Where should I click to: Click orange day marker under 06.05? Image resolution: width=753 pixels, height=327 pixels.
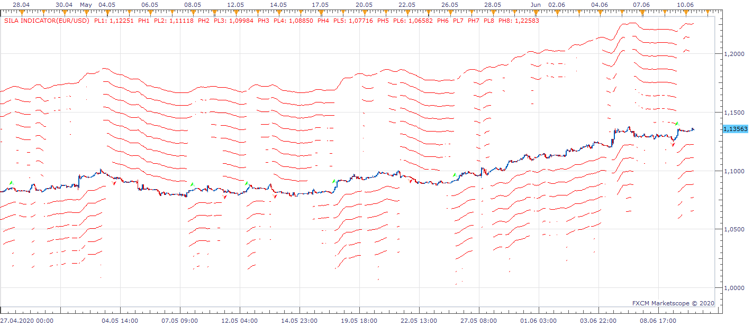[x=150, y=13]
